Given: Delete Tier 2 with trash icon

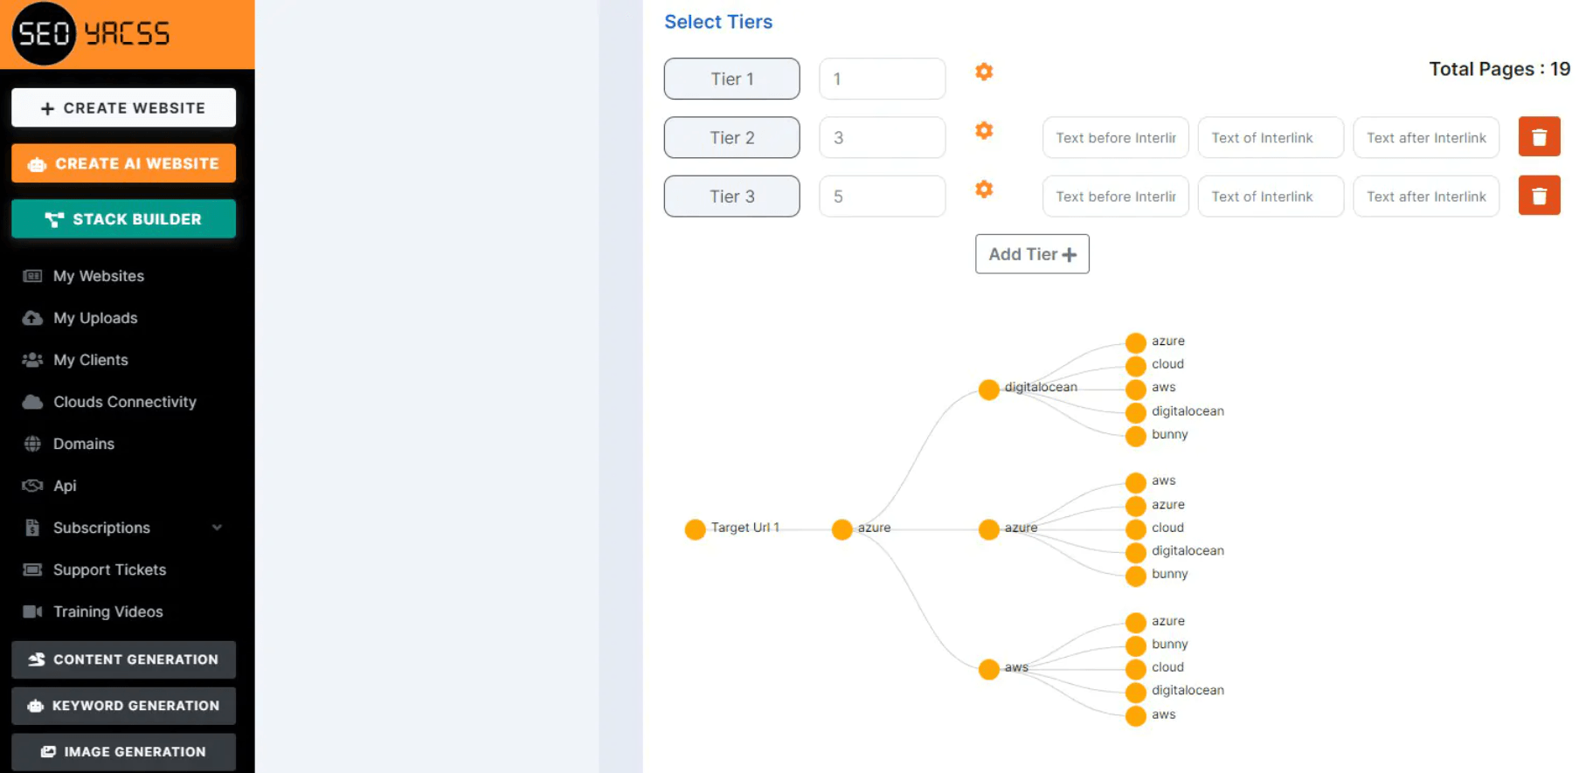Looking at the screenshot, I should click(x=1539, y=137).
